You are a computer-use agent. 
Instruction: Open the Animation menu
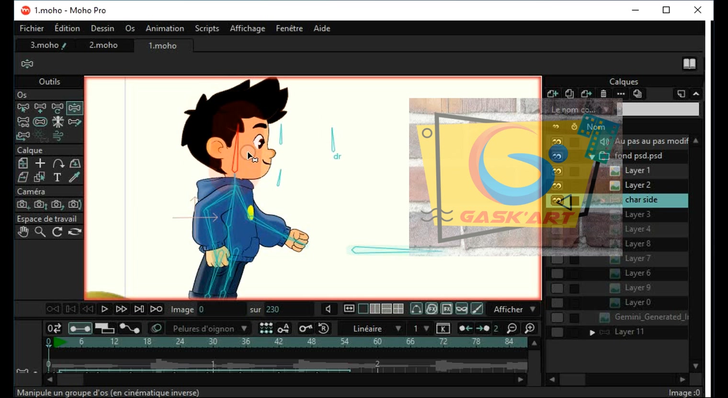coord(165,28)
